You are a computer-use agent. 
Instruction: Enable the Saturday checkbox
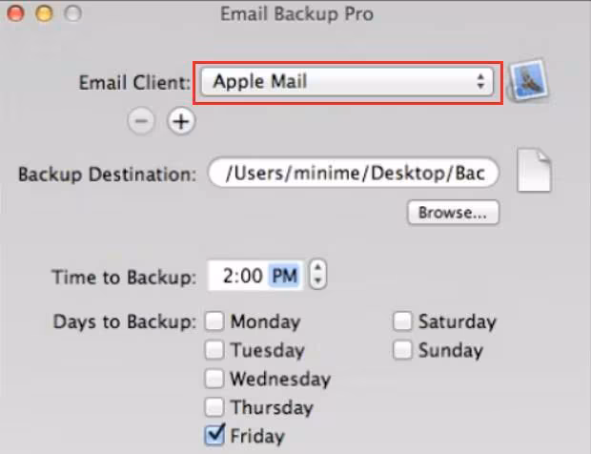click(402, 321)
